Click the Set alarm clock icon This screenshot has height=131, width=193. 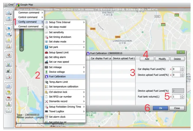click(46, 117)
